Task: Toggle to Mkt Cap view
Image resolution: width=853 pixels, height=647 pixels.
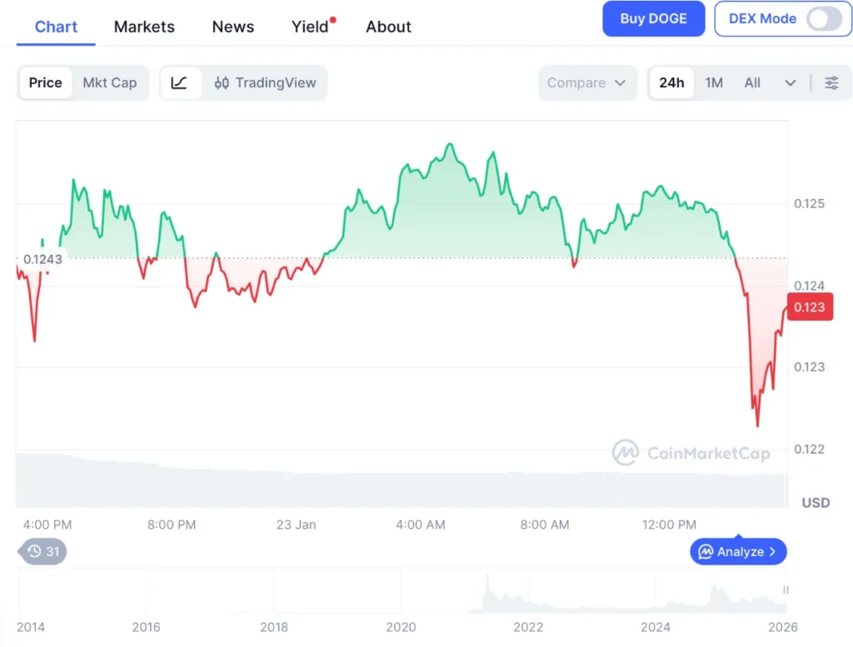Action: pos(111,82)
